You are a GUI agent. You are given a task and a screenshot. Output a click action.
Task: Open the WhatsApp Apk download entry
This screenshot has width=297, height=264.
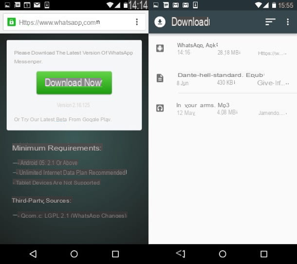point(223,49)
